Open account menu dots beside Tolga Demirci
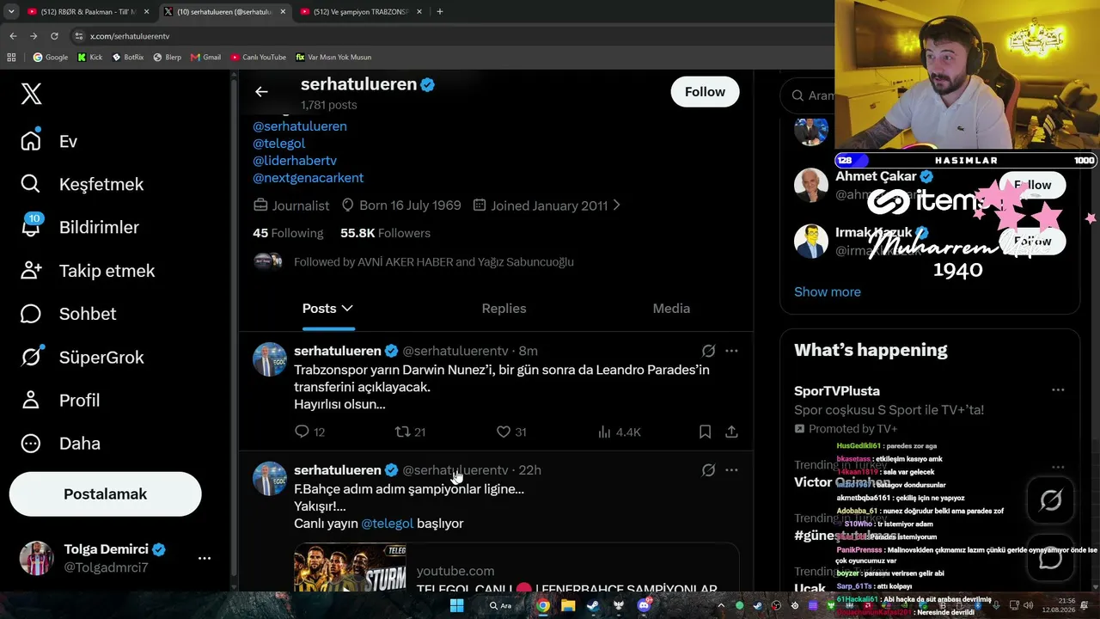This screenshot has height=619, width=1100. pyautogui.click(x=205, y=558)
